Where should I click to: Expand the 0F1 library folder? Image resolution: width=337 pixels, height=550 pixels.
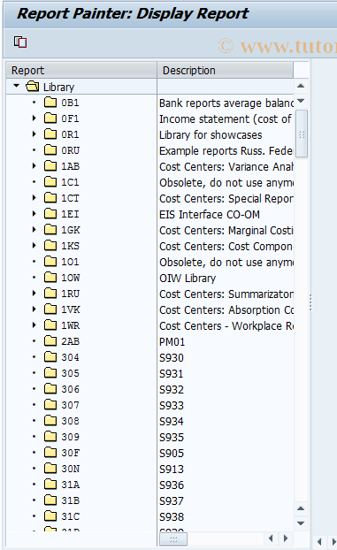click(34, 118)
